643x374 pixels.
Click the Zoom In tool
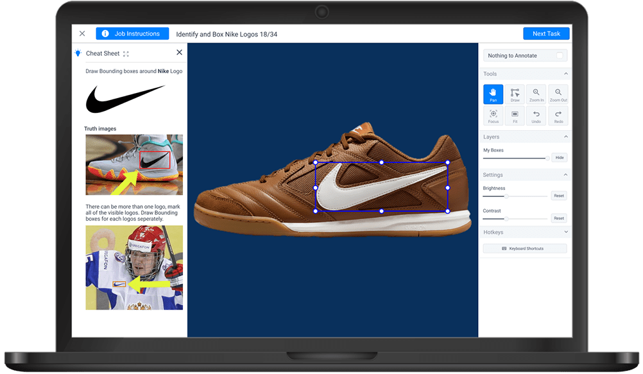click(536, 94)
